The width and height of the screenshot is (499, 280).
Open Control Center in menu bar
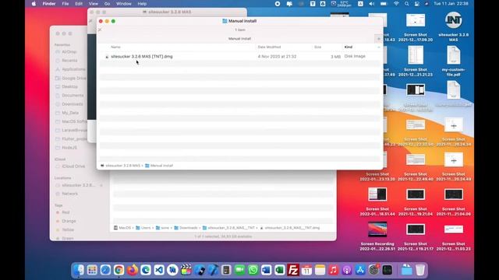[x=416, y=4]
